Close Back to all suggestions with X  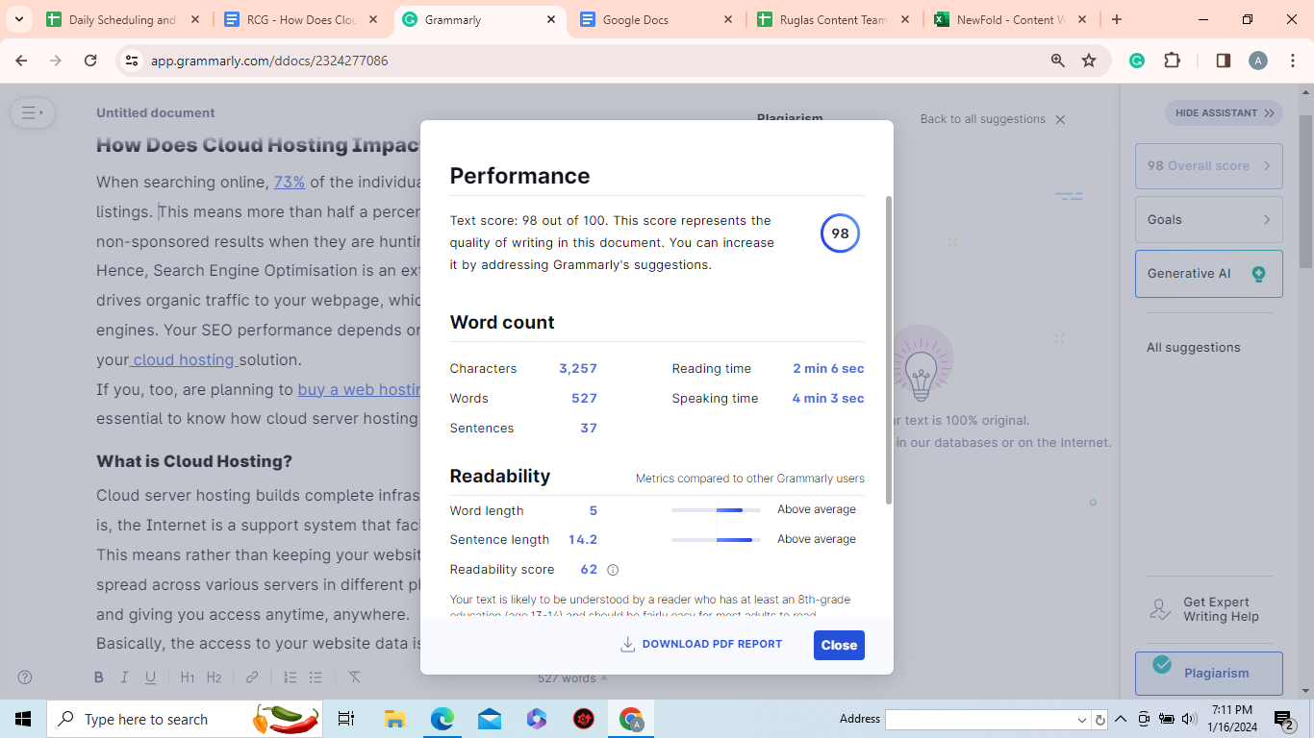coord(1060,120)
